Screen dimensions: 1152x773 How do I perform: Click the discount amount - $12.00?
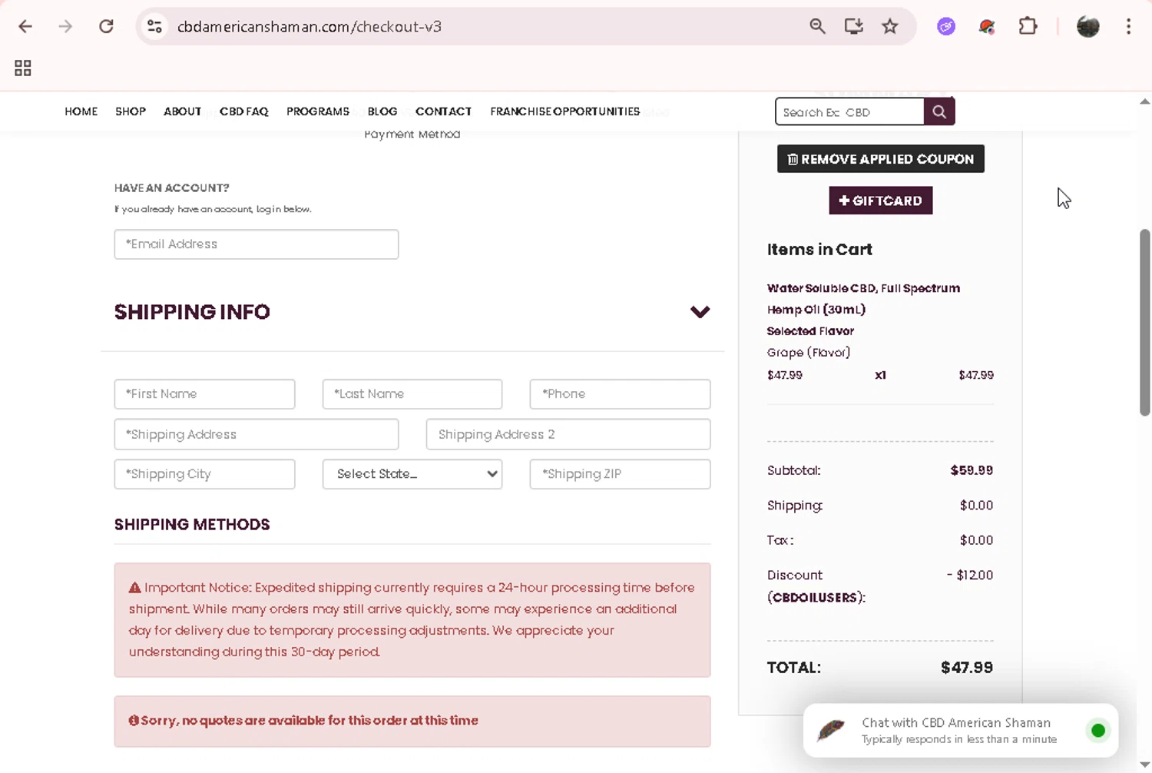[970, 575]
